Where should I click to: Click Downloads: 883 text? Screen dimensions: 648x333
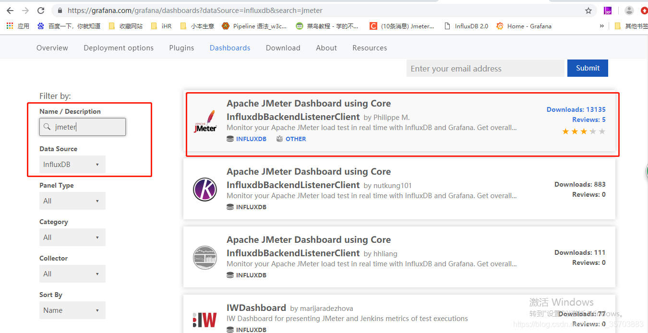click(580, 184)
